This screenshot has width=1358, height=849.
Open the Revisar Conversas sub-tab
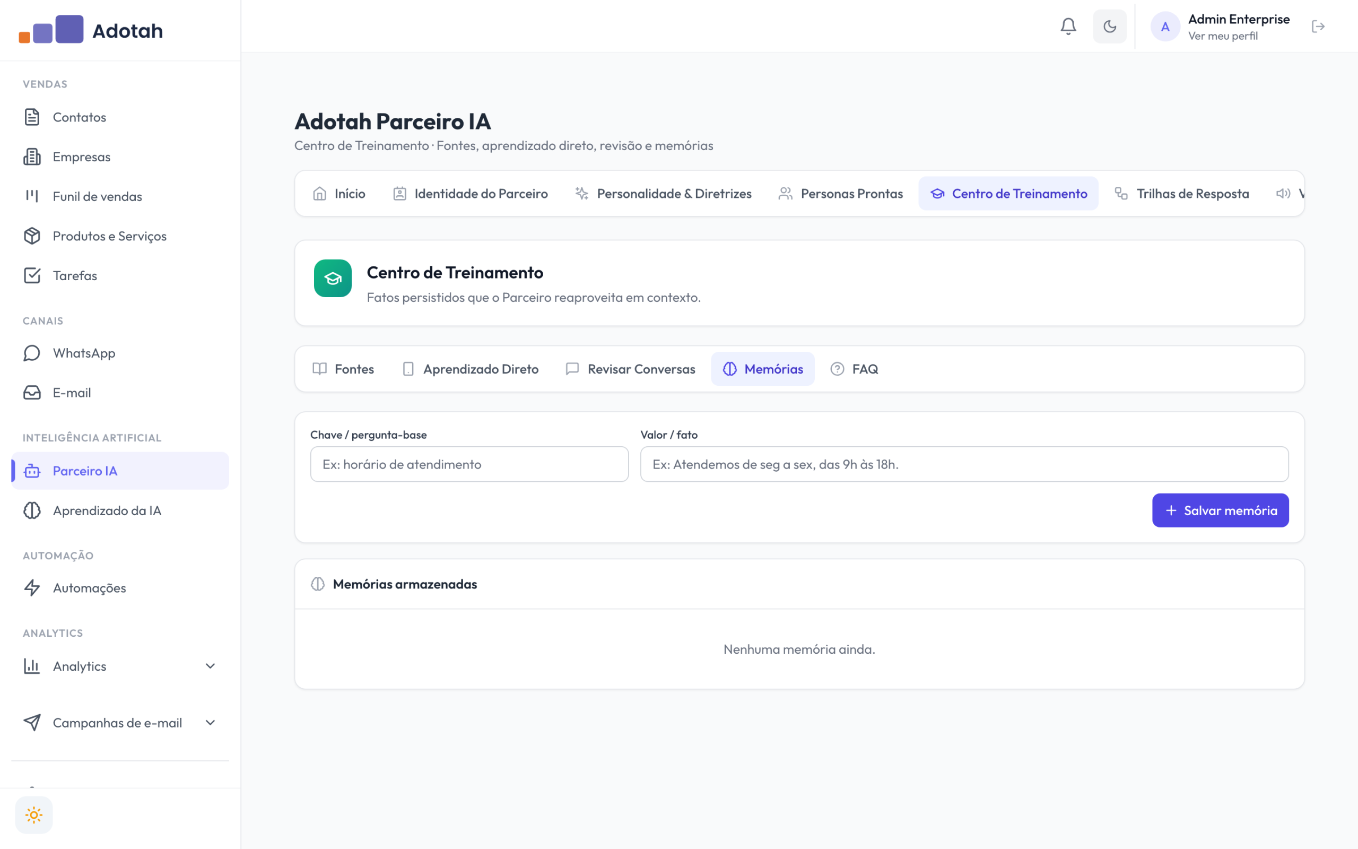tap(630, 369)
